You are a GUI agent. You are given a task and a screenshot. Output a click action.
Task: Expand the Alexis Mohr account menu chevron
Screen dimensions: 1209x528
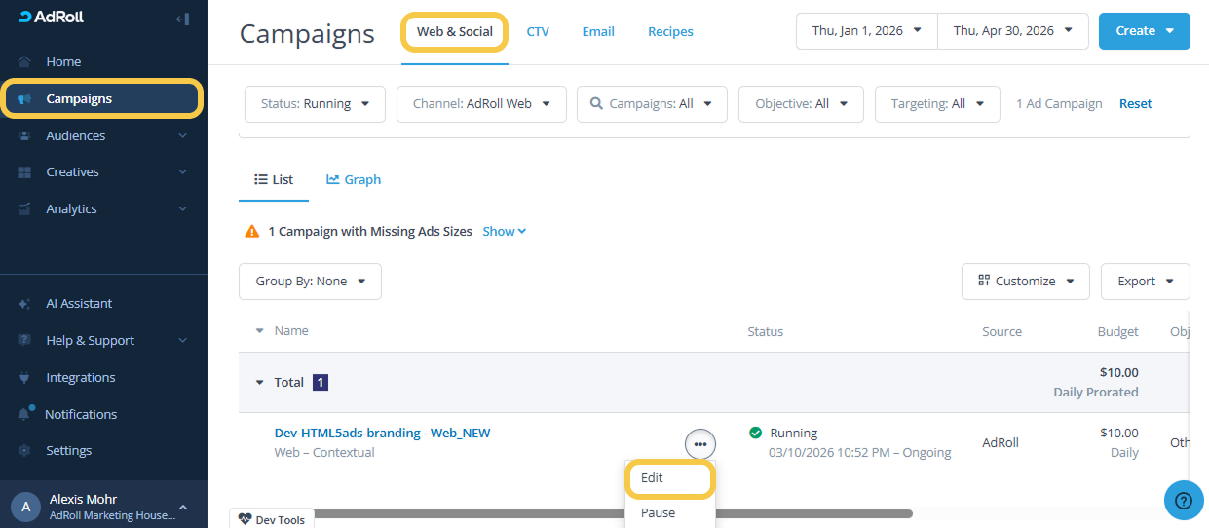[x=183, y=507]
